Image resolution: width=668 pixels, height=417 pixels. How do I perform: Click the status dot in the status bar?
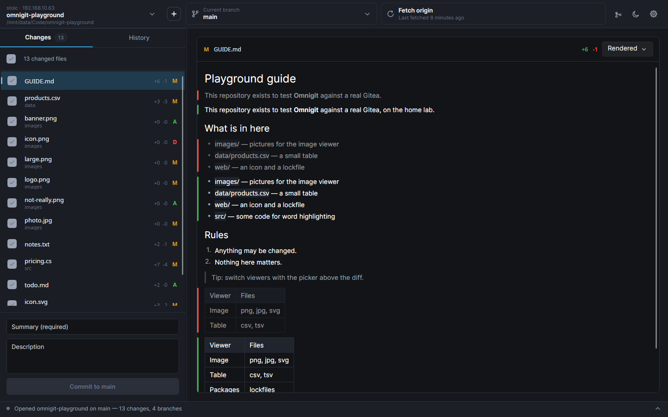click(x=8, y=409)
